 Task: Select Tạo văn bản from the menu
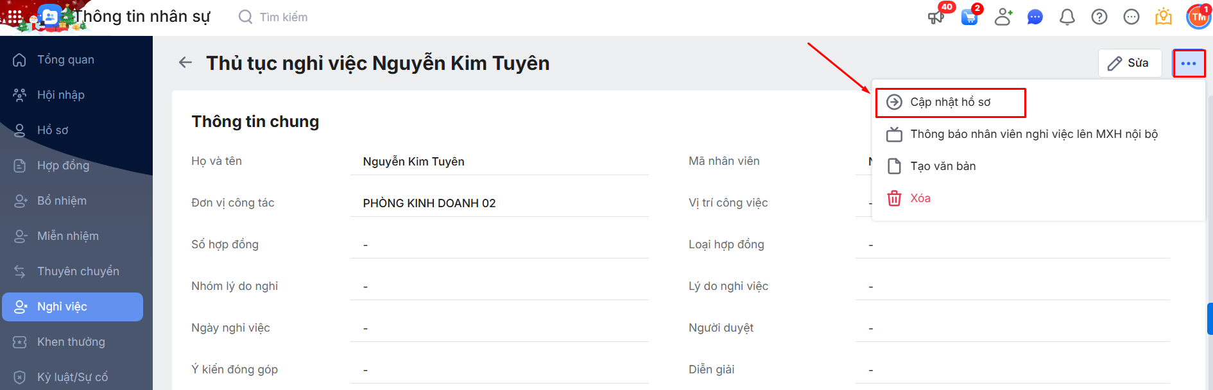(942, 167)
